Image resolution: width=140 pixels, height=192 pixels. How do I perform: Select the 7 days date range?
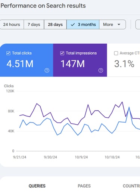coord(34,24)
